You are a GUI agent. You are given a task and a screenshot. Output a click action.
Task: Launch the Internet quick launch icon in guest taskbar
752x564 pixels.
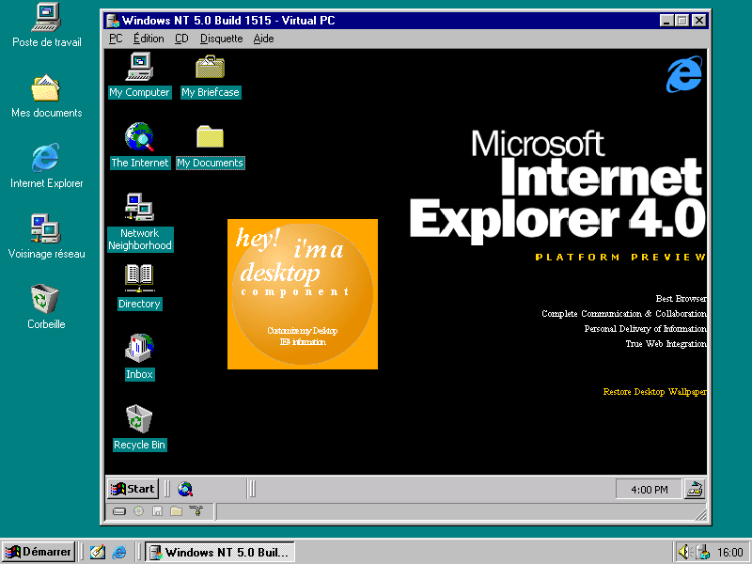(185, 489)
